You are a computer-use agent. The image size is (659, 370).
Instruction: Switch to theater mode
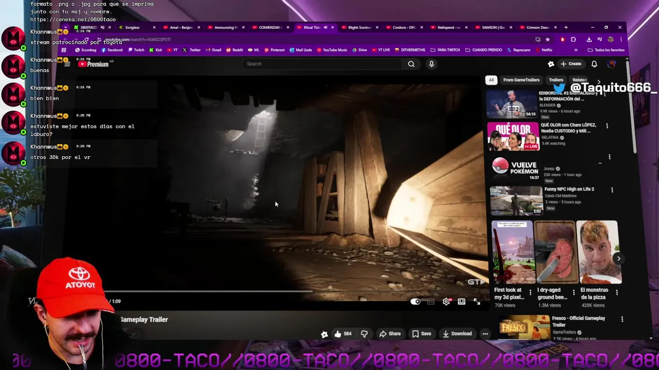pos(461,302)
